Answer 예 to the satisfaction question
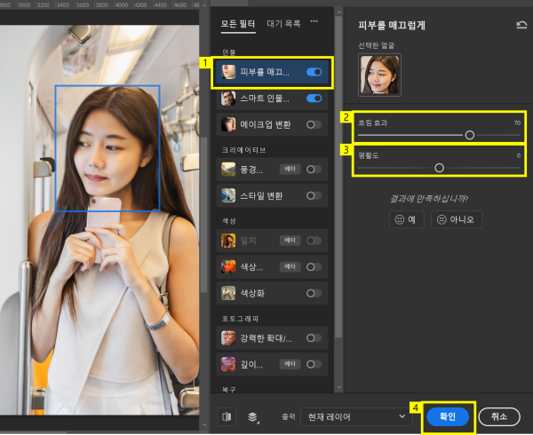 [407, 219]
